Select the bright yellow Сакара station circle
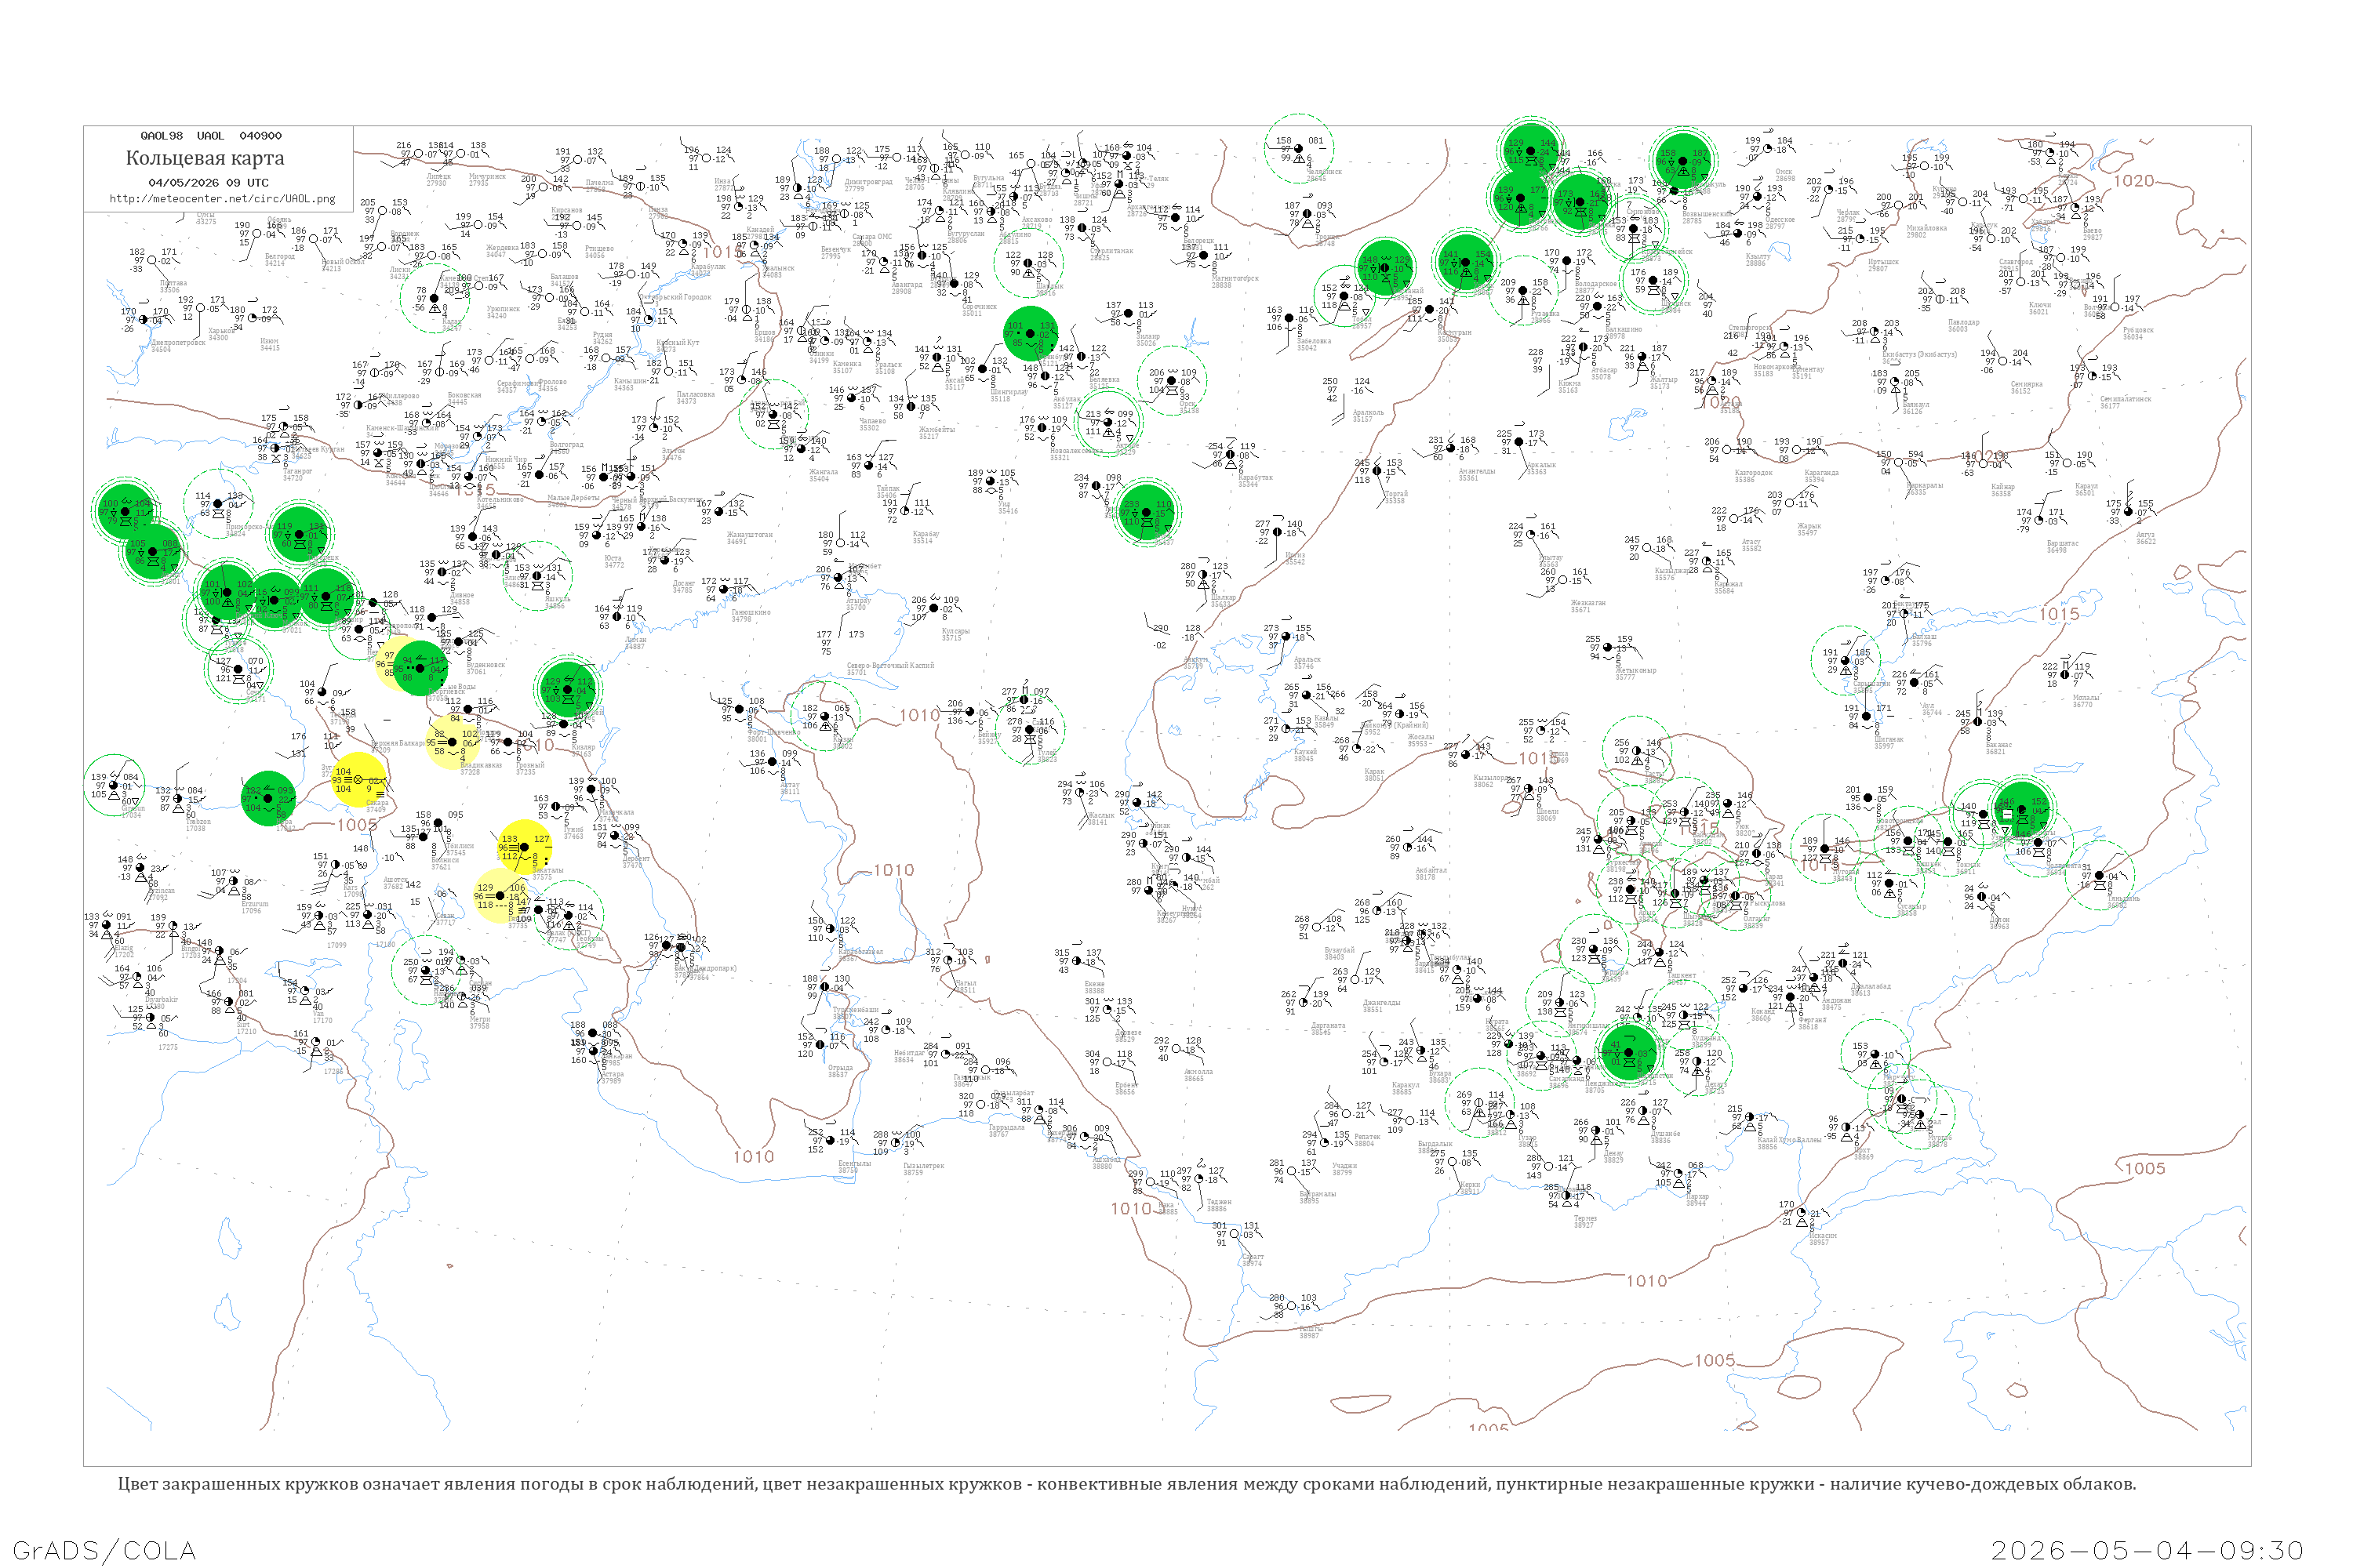 click(x=358, y=779)
